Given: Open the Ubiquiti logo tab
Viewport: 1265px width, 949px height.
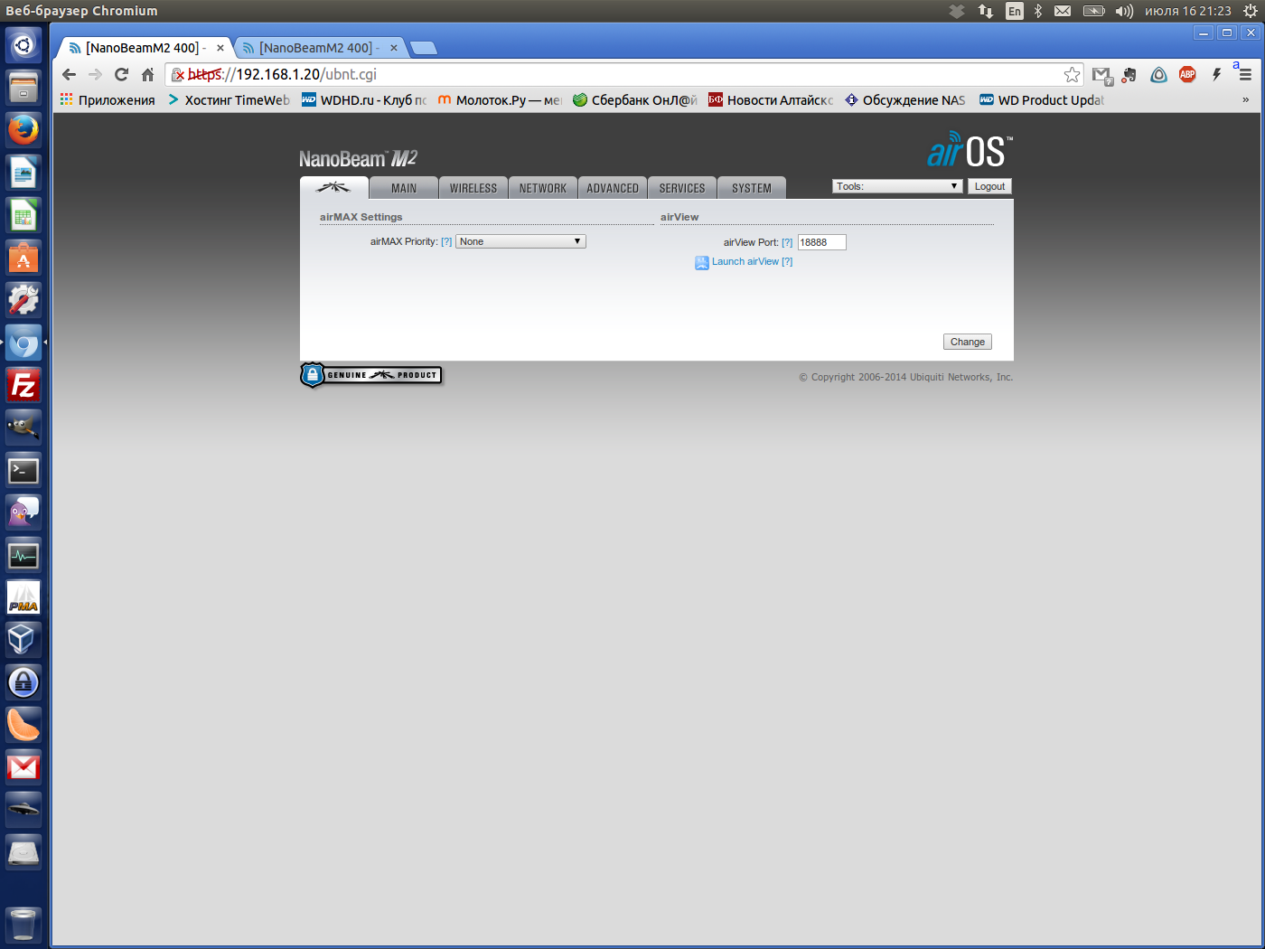Looking at the screenshot, I should (334, 187).
